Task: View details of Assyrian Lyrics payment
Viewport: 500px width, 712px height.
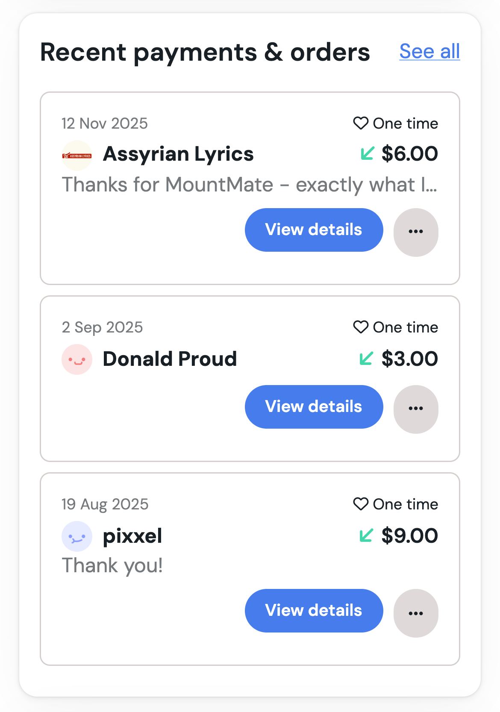Action: tap(314, 230)
